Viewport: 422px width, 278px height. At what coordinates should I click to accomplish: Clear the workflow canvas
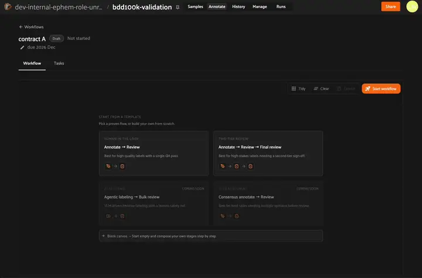pyautogui.click(x=321, y=89)
